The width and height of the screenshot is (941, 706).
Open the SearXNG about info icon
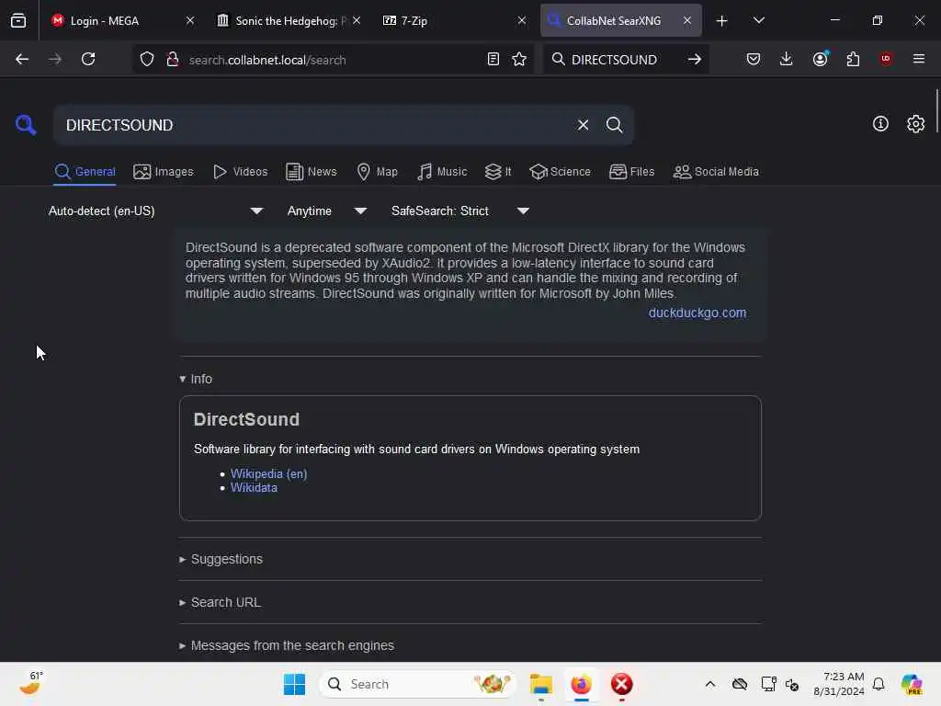click(x=880, y=124)
